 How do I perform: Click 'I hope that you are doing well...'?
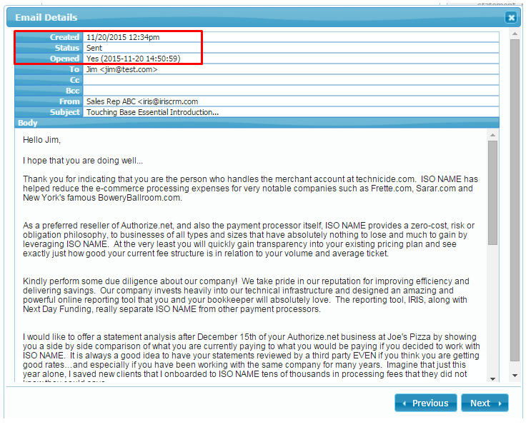click(x=83, y=161)
